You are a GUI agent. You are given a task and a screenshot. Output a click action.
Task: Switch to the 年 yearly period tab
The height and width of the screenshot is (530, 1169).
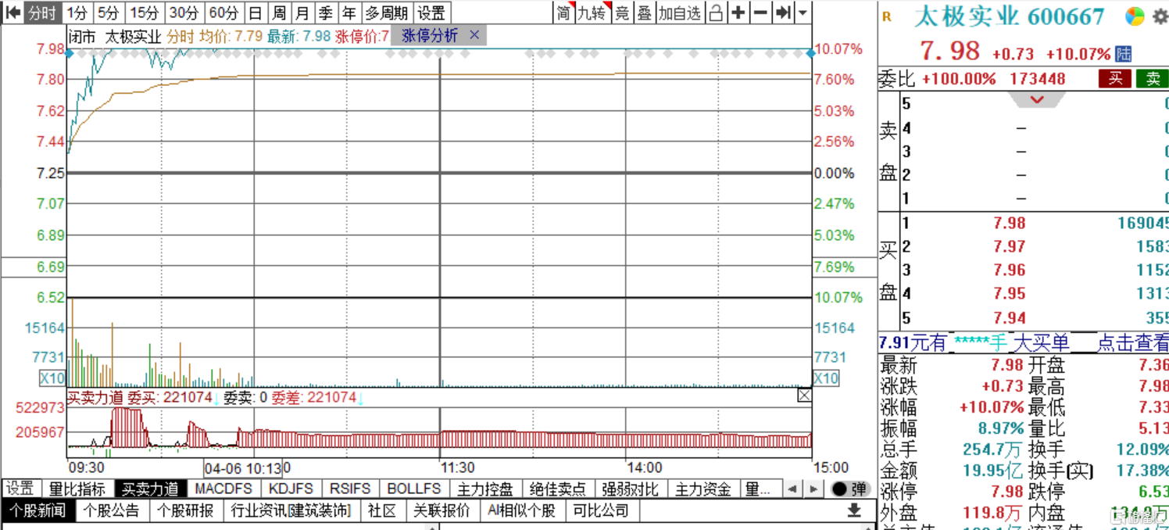349,13
